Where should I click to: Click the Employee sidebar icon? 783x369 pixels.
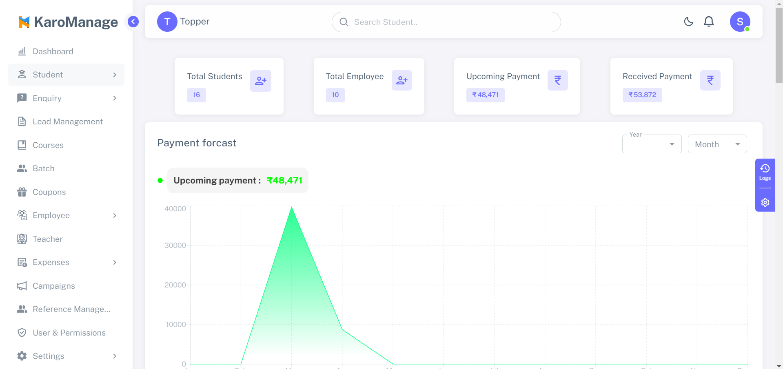pos(22,215)
